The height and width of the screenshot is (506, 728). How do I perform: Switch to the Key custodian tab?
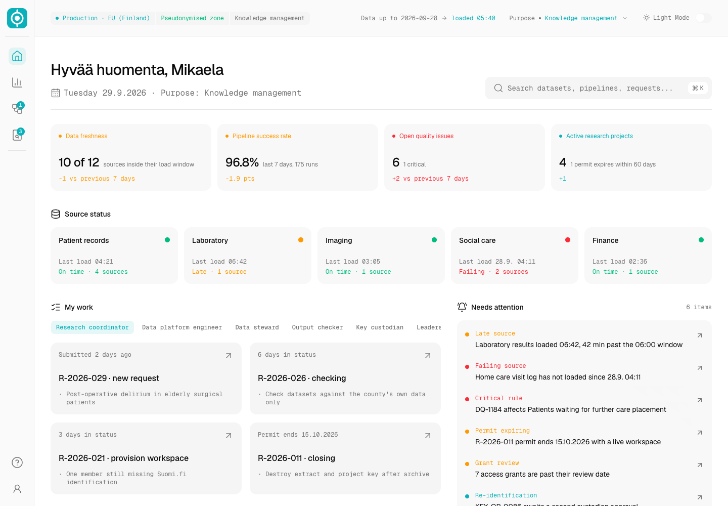pyautogui.click(x=380, y=327)
